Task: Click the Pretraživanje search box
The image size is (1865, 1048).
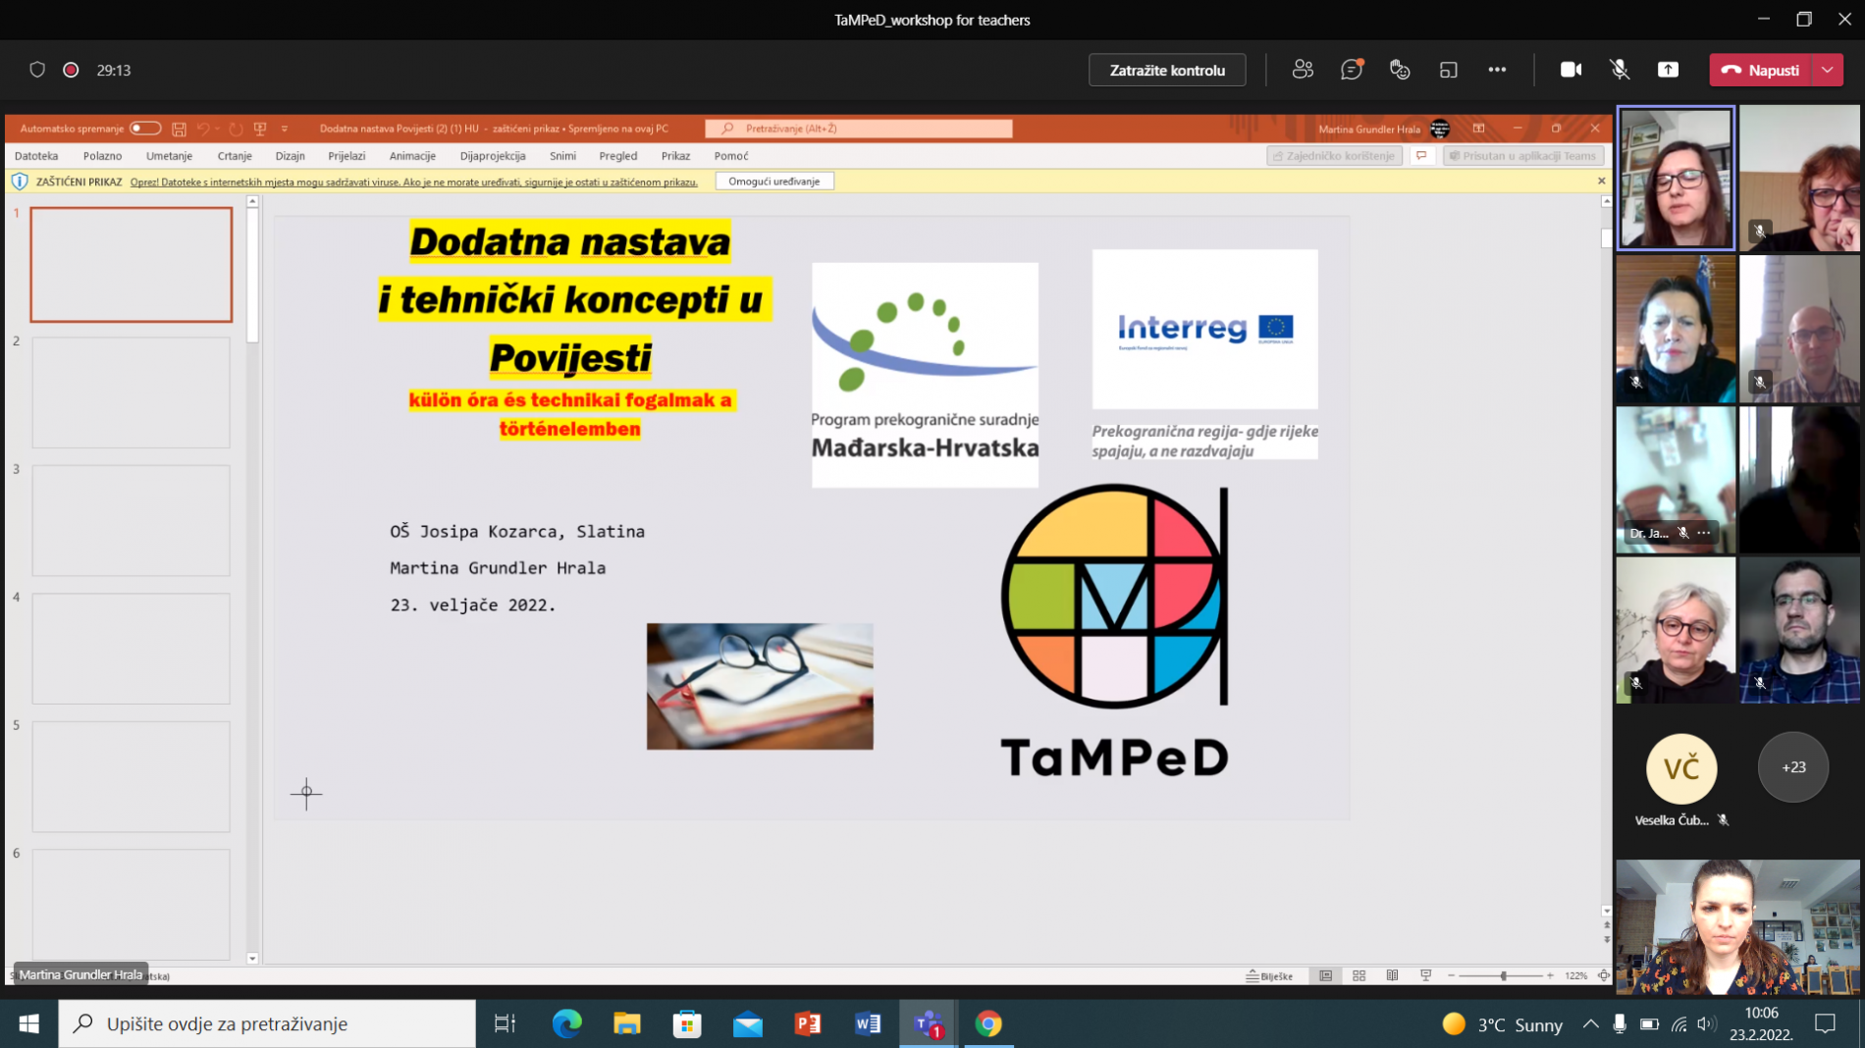Action: click(859, 129)
